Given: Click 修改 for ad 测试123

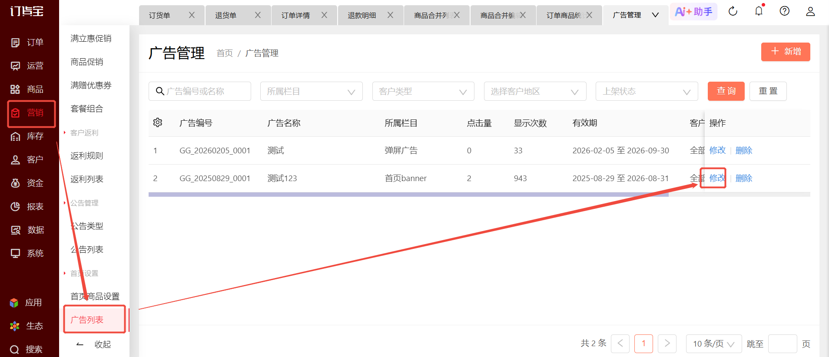Looking at the screenshot, I should click(717, 178).
